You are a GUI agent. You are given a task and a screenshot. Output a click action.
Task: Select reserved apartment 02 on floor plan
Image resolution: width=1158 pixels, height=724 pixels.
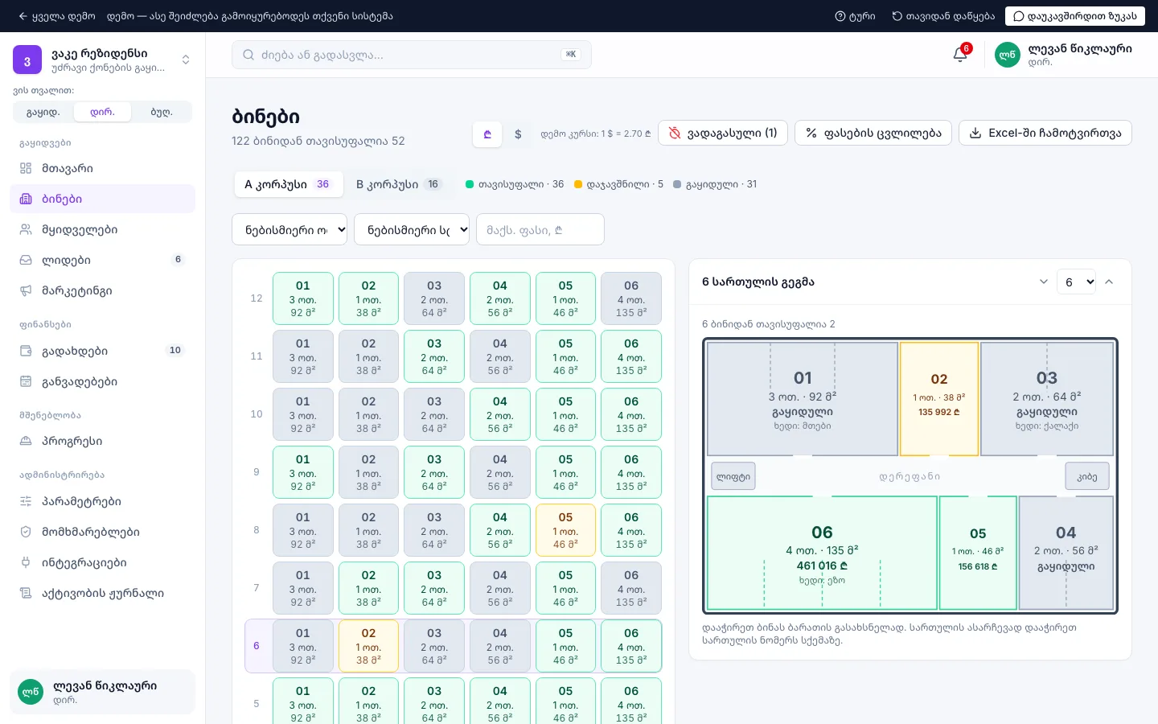tap(939, 399)
